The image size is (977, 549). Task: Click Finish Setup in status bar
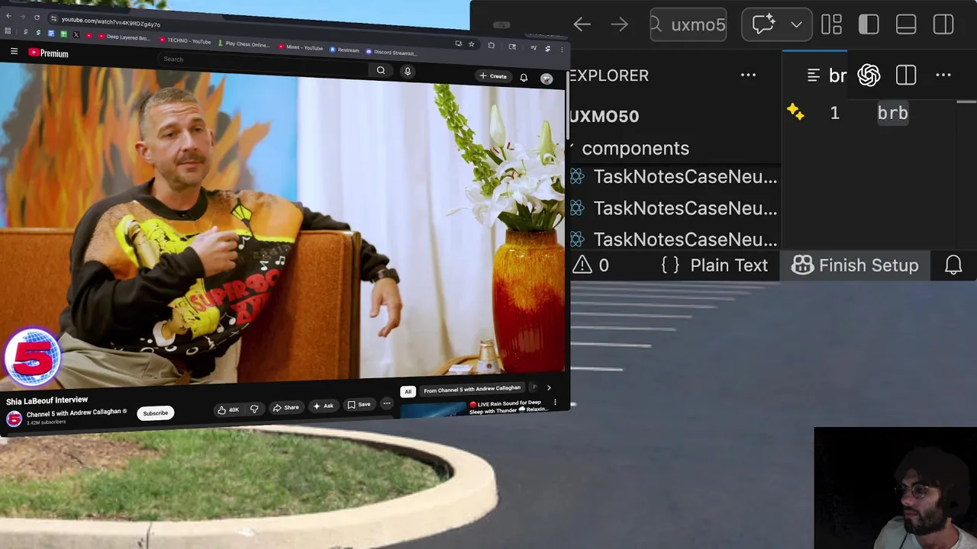point(855,265)
